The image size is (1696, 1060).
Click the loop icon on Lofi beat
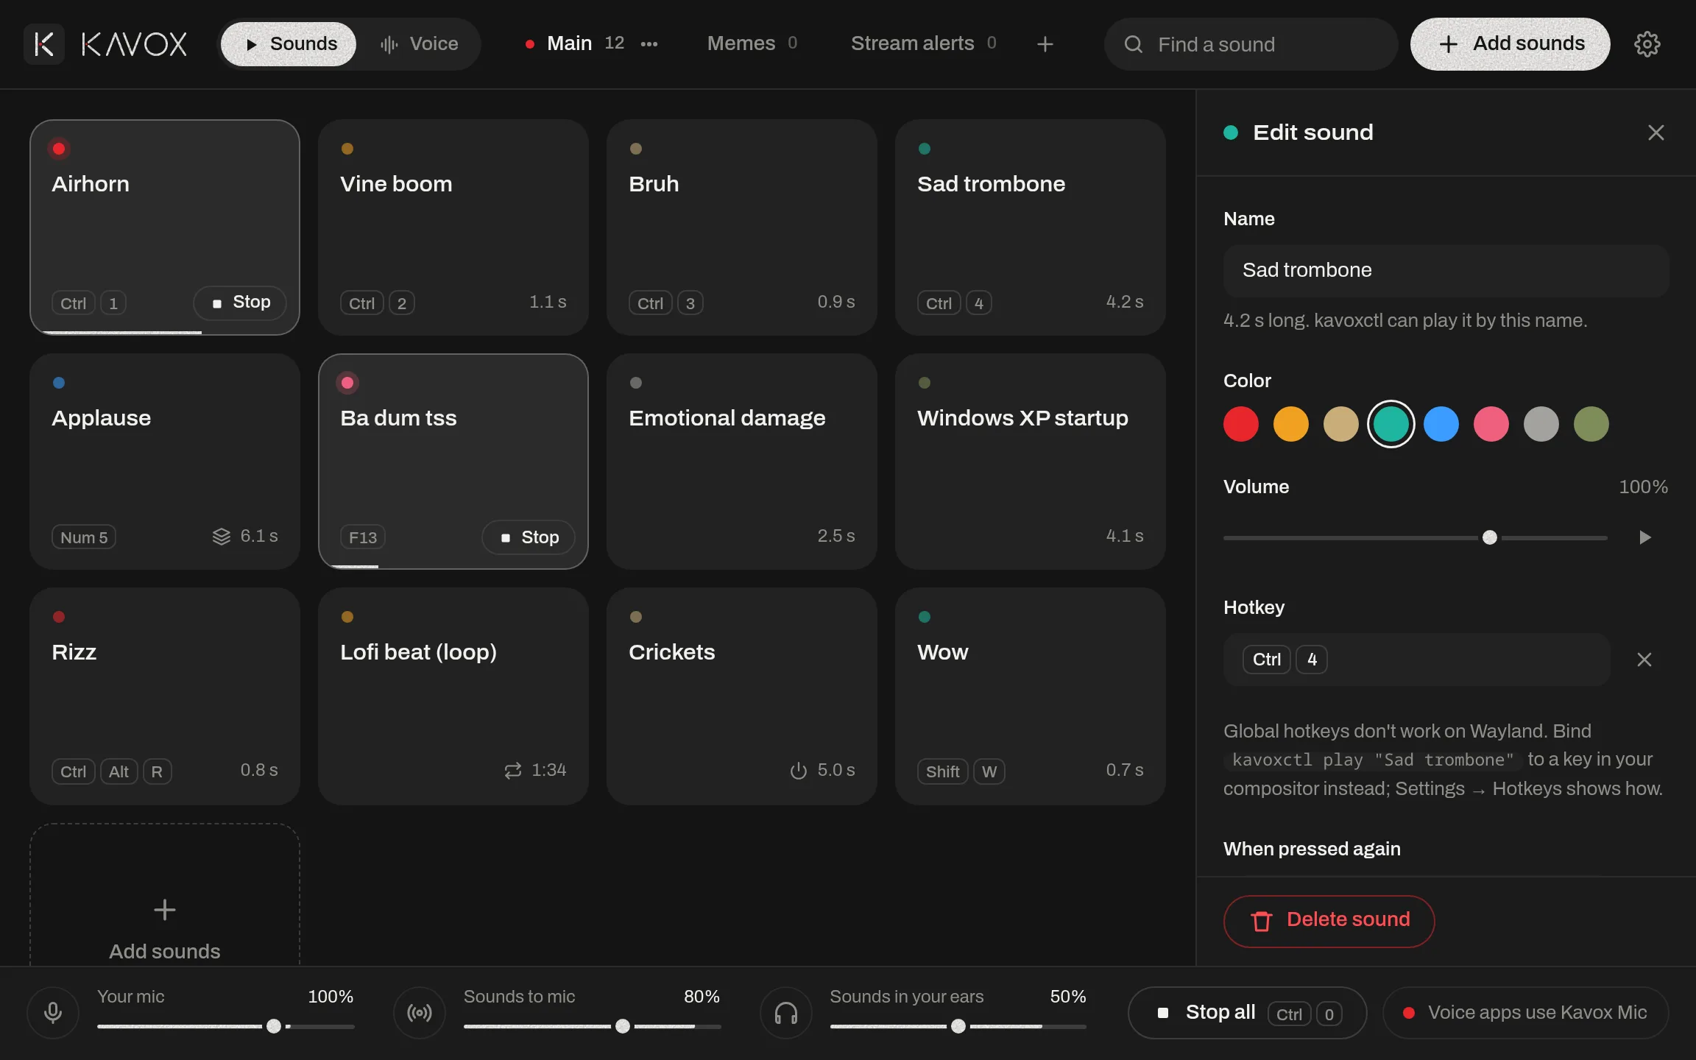[x=512, y=770]
